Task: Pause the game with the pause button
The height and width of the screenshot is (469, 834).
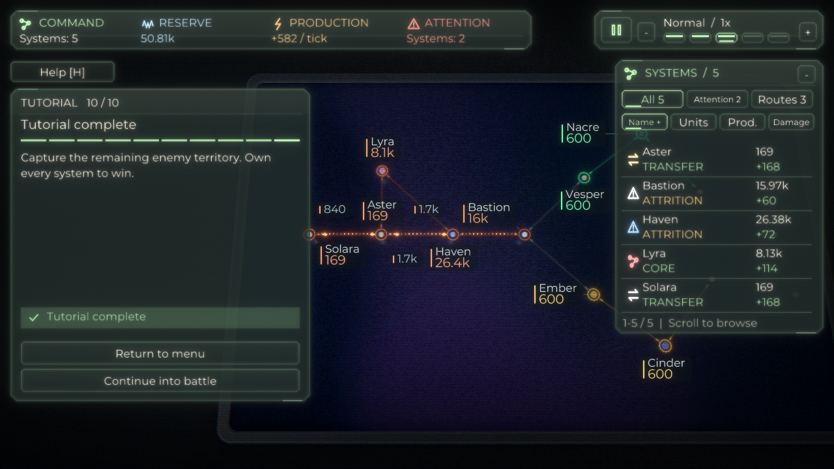Action: point(616,30)
